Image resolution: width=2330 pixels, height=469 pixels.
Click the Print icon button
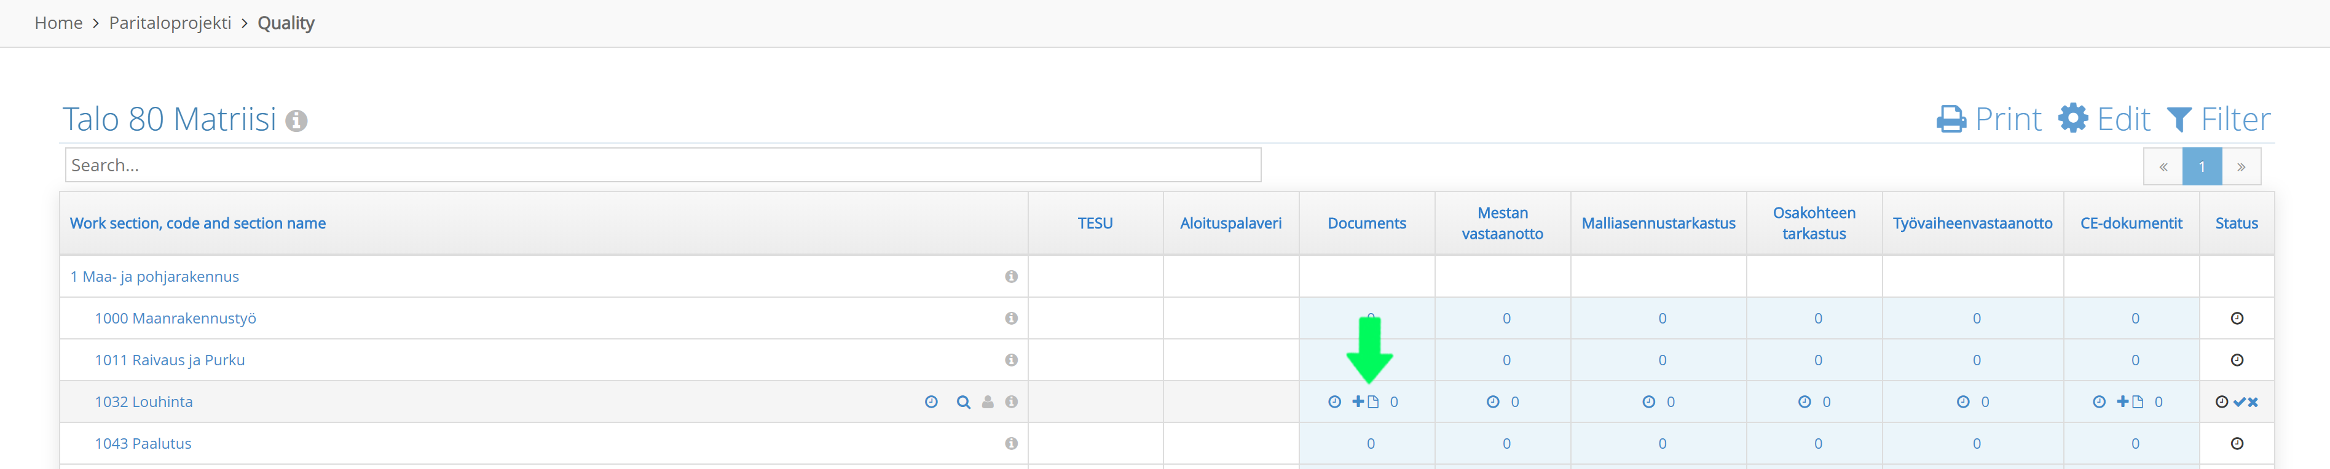[1988, 119]
